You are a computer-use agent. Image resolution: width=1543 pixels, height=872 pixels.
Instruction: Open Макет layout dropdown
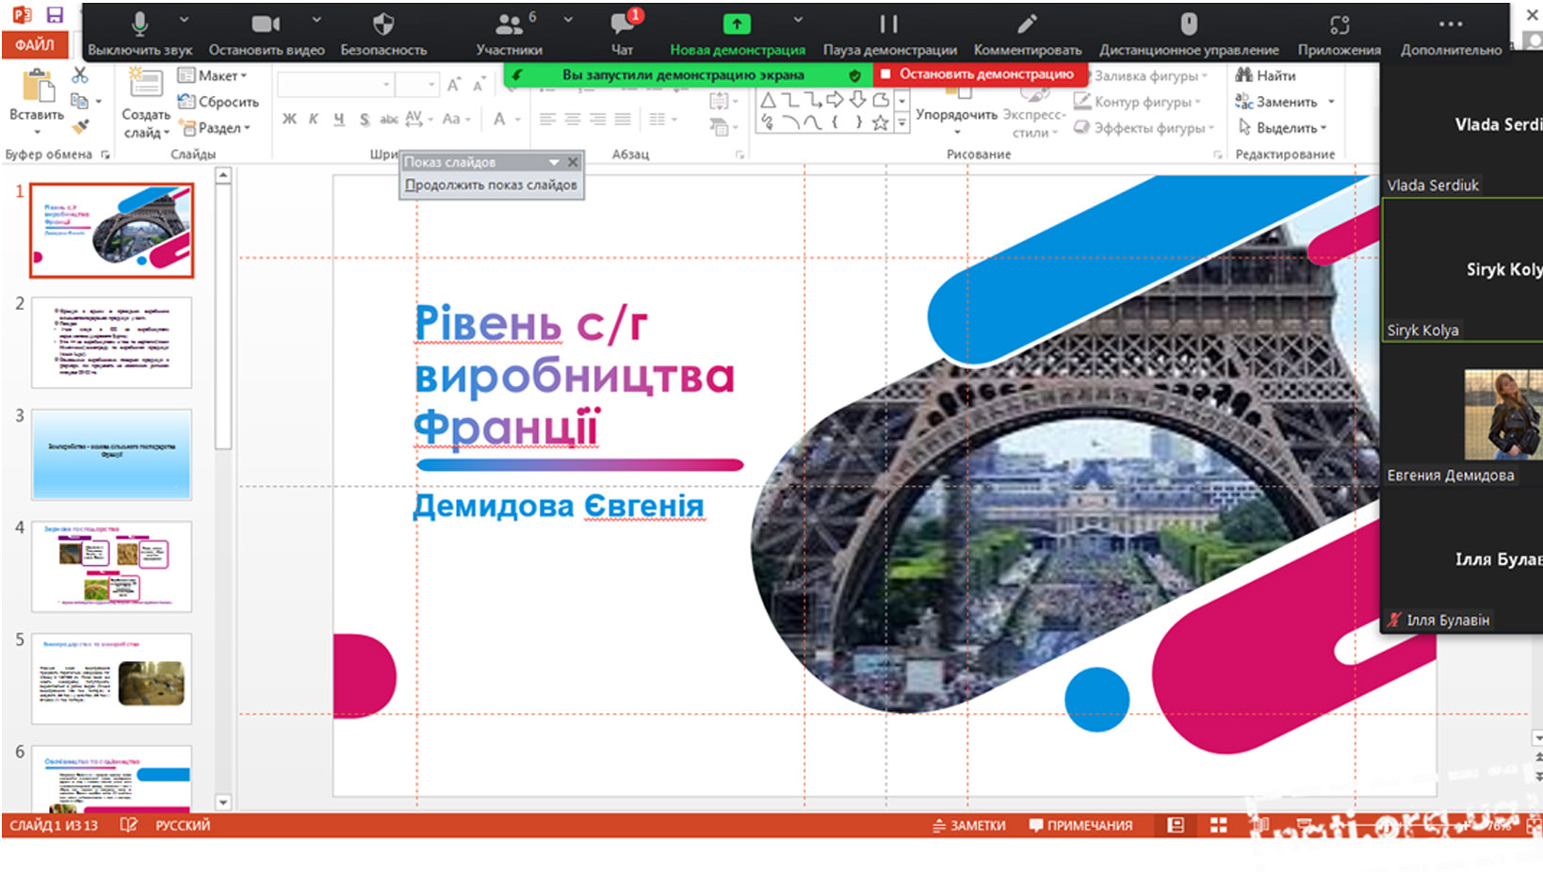[x=213, y=75]
